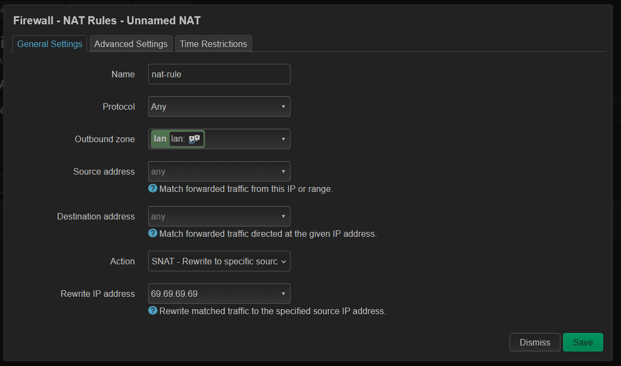Image resolution: width=621 pixels, height=366 pixels.
Task: Focus the Name field containing nat-rule
Action: (x=219, y=74)
